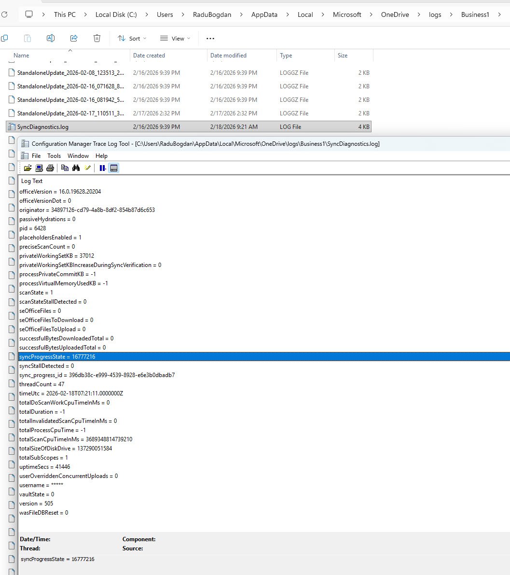Image resolution: width=510 pixels, height=575 pixels.
Task: Expand the chevron after This PC in breadcrumb
Action: [85, 14]
